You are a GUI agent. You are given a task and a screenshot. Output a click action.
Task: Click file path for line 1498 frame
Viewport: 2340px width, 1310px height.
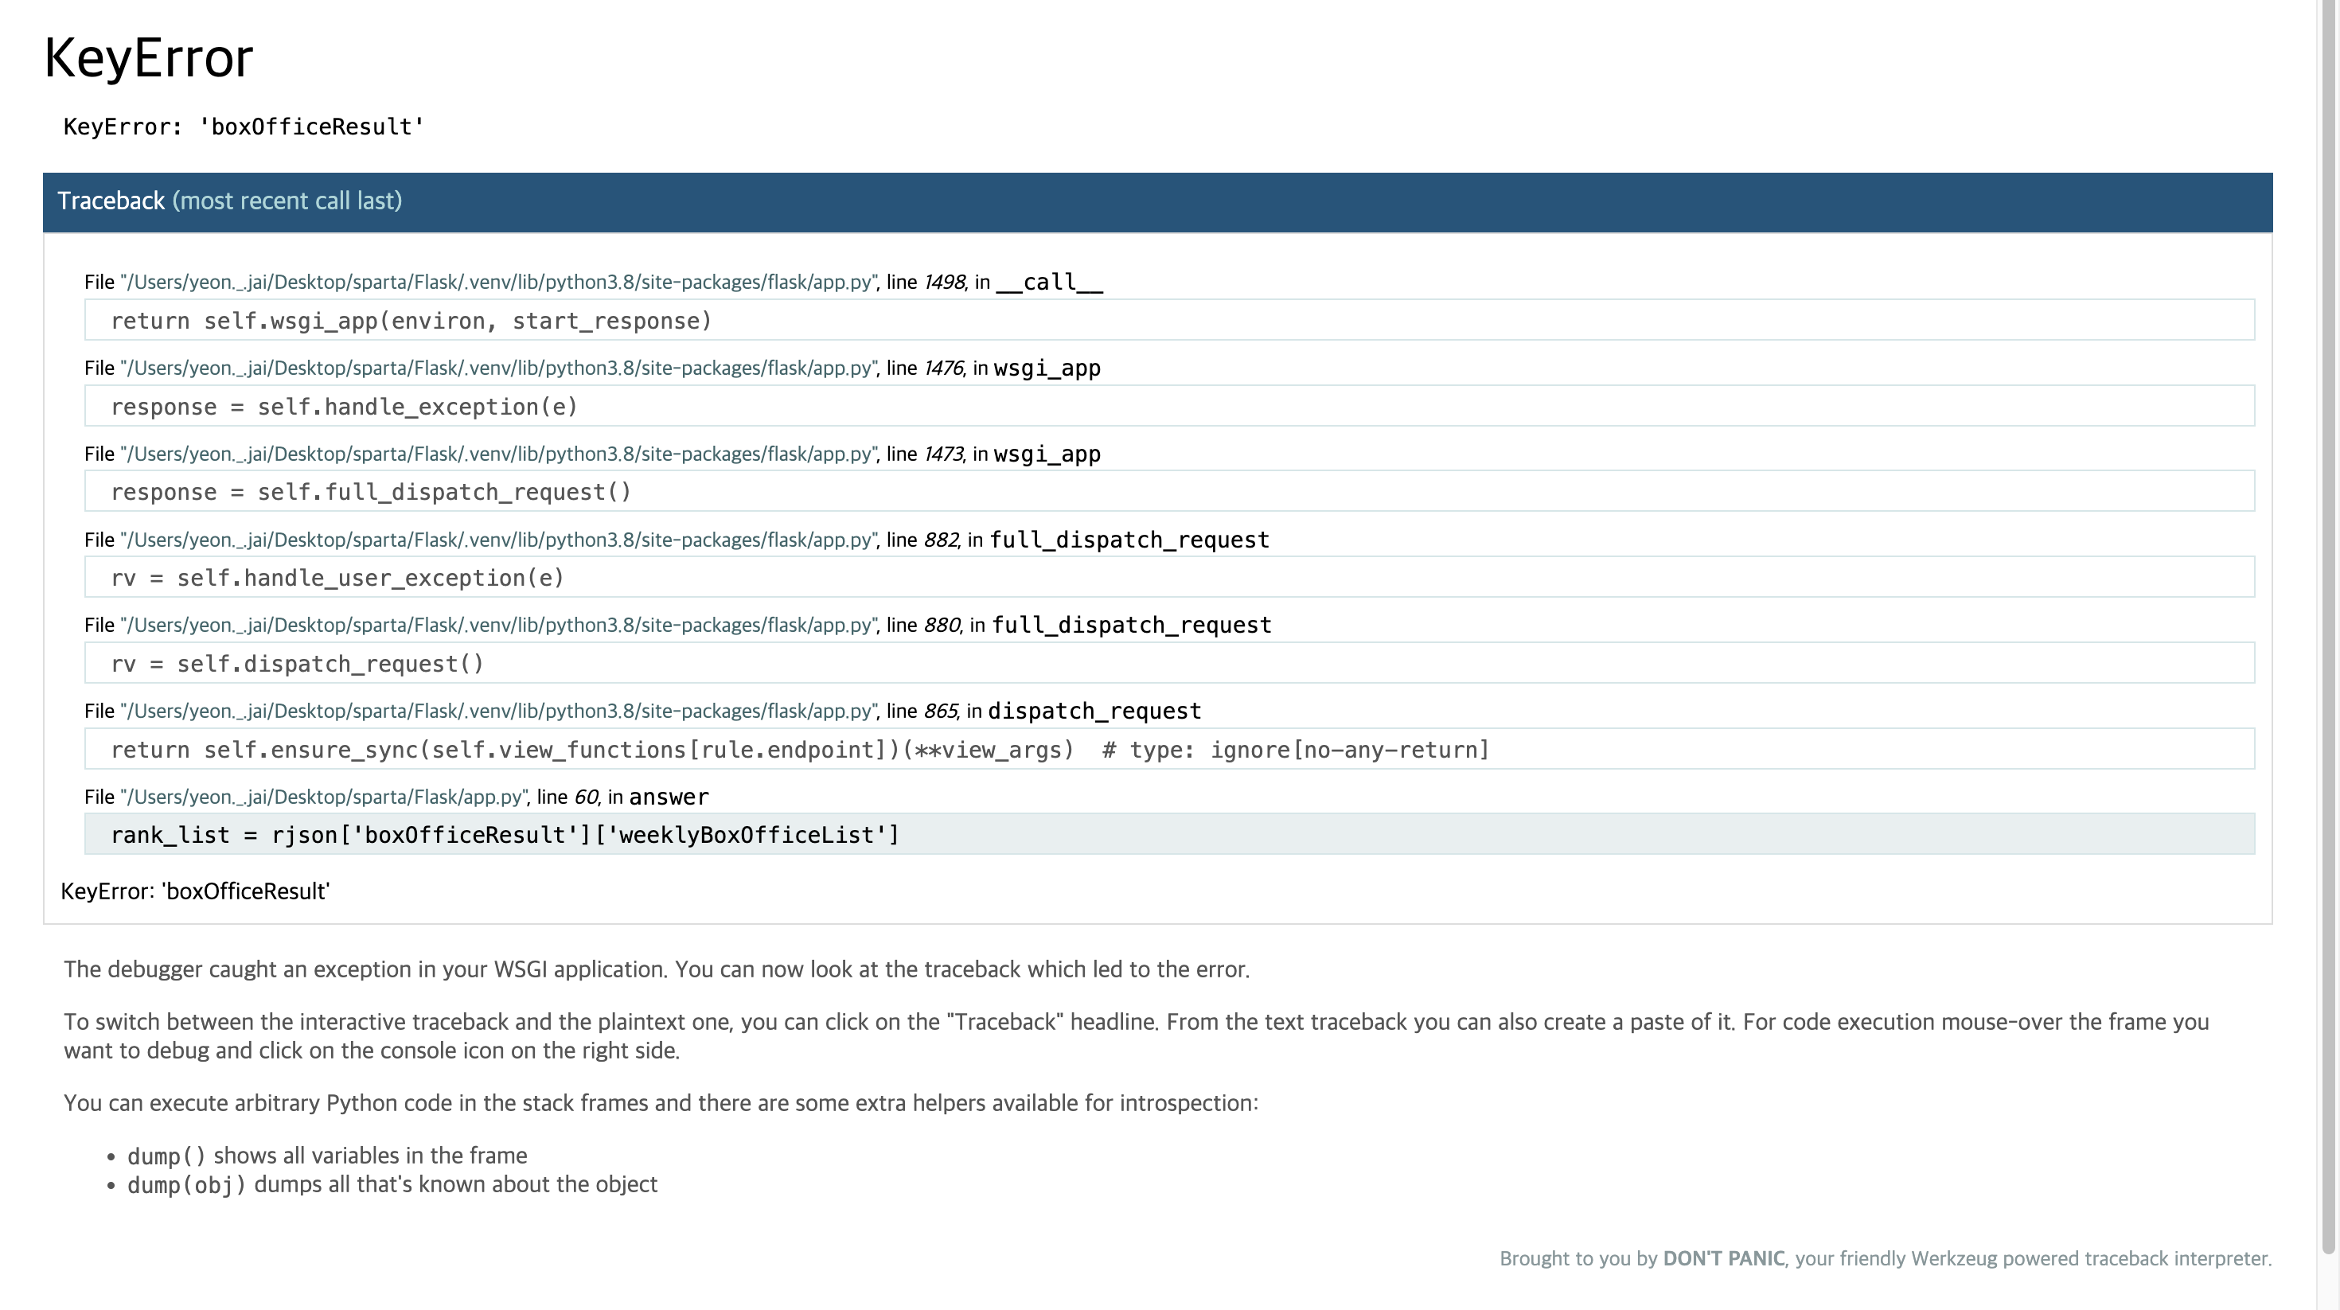(x=497, y=283)
